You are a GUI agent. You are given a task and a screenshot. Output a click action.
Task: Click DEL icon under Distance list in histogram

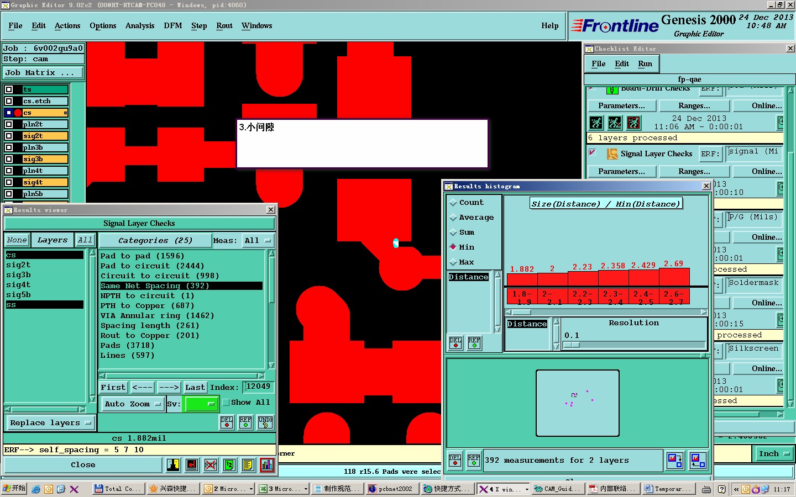coord(455,343)
